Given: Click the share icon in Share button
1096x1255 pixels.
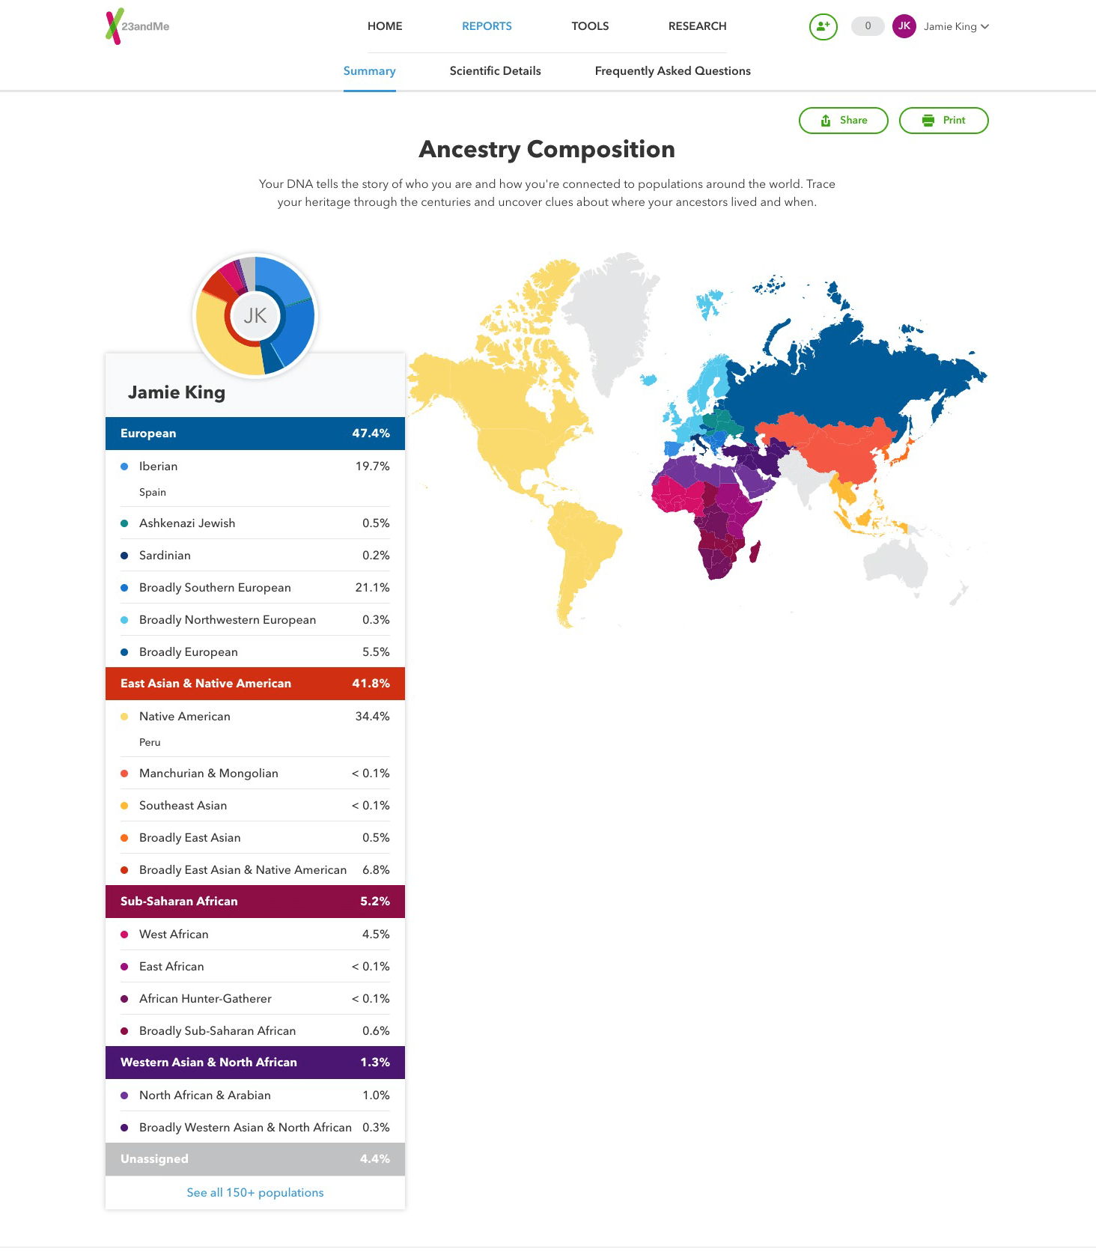Looking at the screenshot, I should [826, 121].
